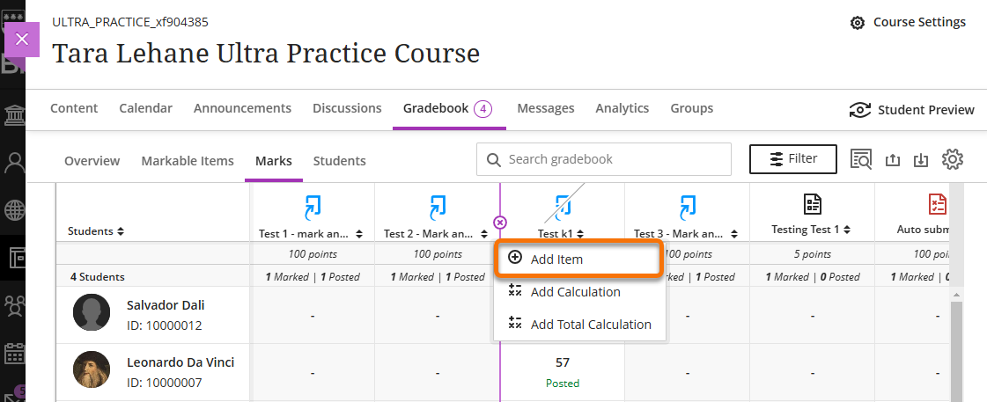This screenshot has width=987, height=402.
Task: Click the Auto submit test column icon
Action: [937, 205]
